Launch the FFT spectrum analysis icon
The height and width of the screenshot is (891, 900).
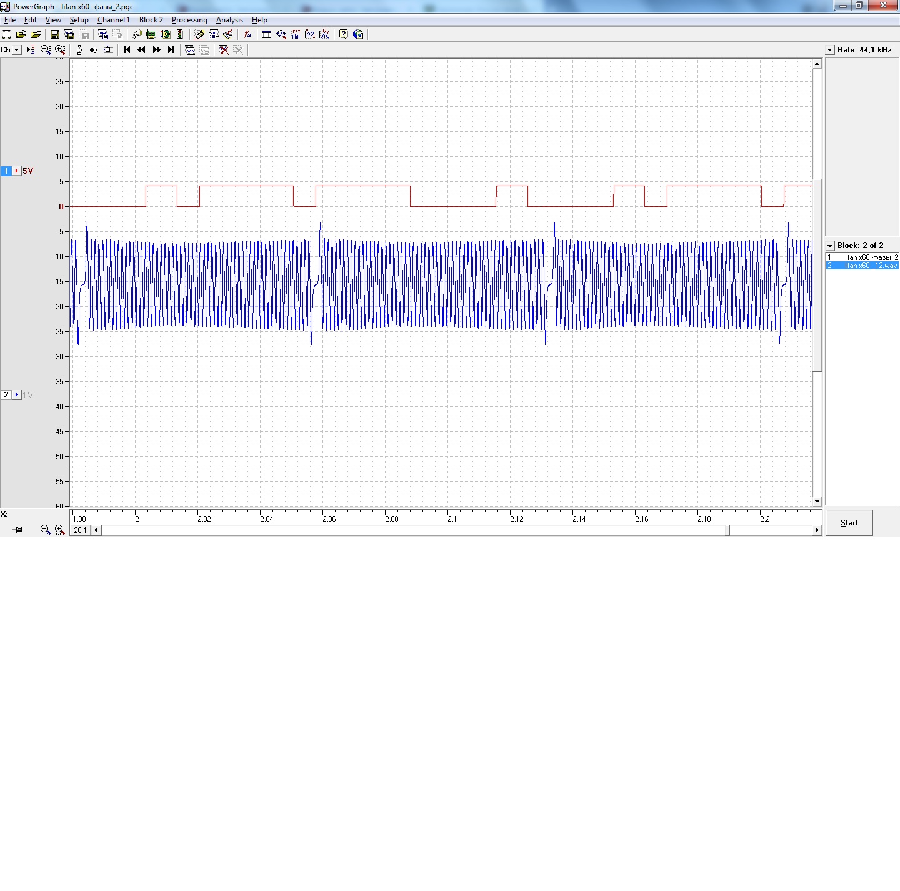pos(296,35)
